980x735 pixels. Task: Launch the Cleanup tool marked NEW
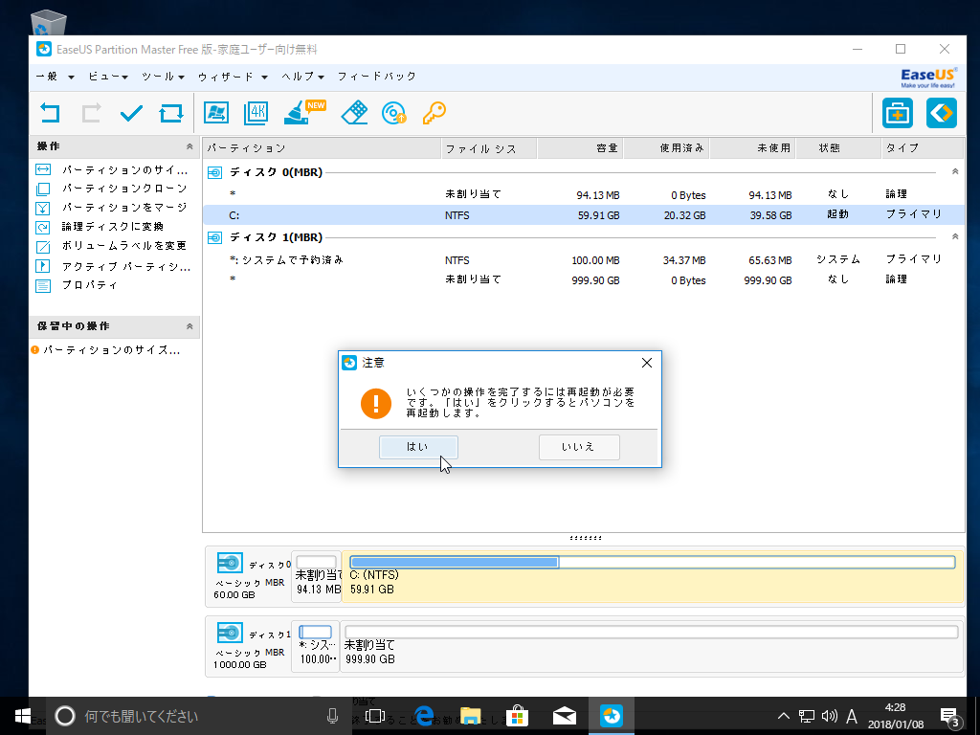[304, 113]
